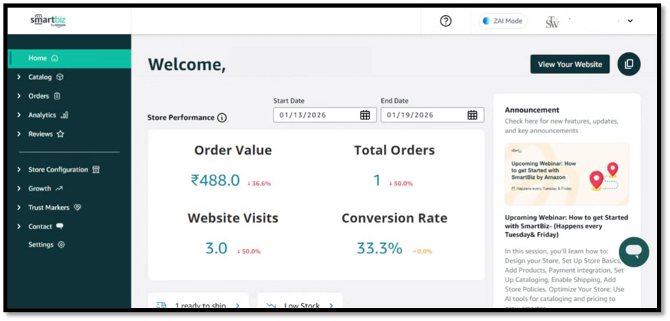Click the View Your Website button
Screen dimensions: 670x321
click(x=570, y=64)
